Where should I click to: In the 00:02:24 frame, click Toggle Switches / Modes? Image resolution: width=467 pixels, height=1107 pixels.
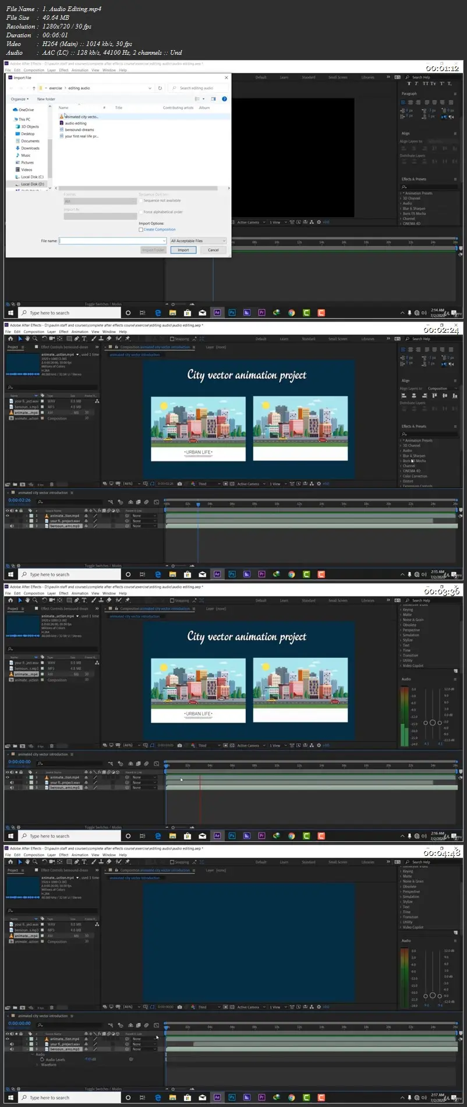click(103, 566)
